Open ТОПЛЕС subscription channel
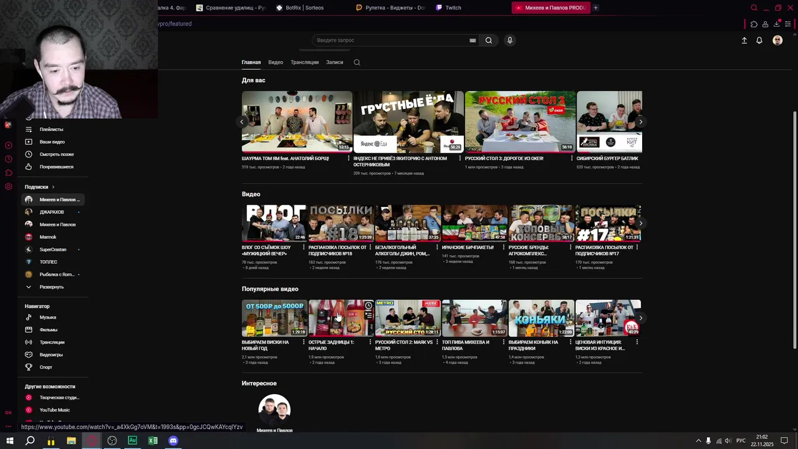 (x=49, y=262)
